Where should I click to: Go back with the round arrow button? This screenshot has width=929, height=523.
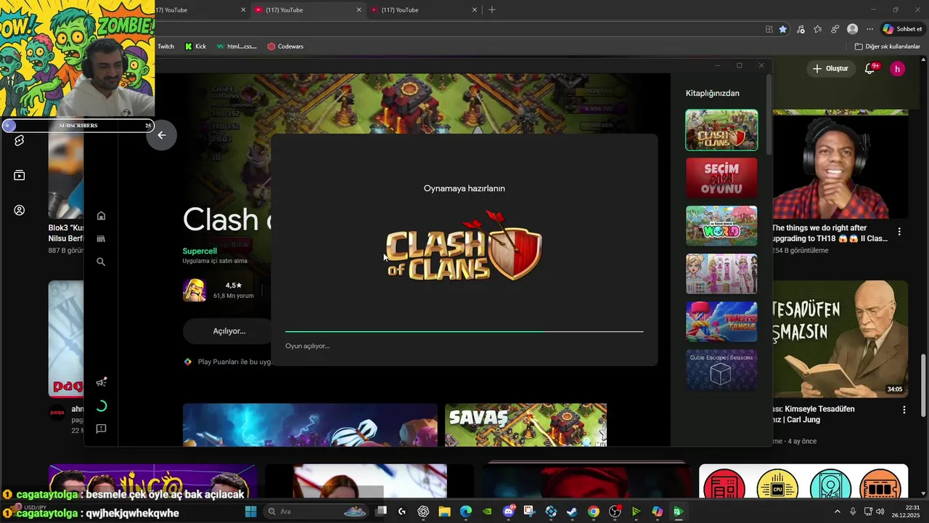tap(161, 135)
